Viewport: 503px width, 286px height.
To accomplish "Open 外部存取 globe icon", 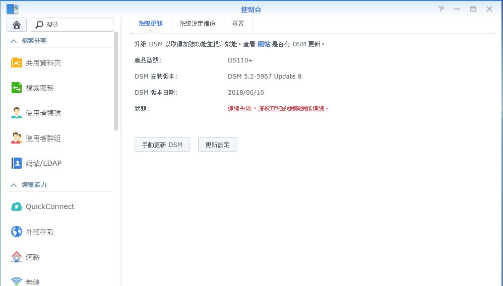I will point(16,232).
